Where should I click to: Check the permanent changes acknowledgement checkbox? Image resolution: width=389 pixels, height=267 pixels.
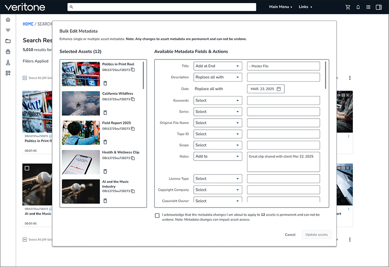click(157, 215)
